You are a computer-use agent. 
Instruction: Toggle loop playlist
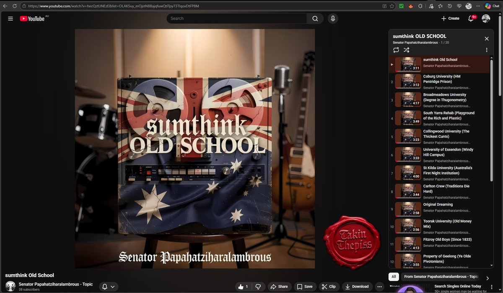396,50
